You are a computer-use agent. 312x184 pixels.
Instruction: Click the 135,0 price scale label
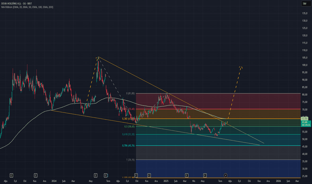point(305,13)
